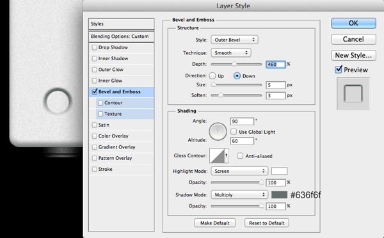The width and height of the screenshot is (384, 238).
Task: Click the Size slider handle
Action: pyautogui.click(x=213, y=84)
